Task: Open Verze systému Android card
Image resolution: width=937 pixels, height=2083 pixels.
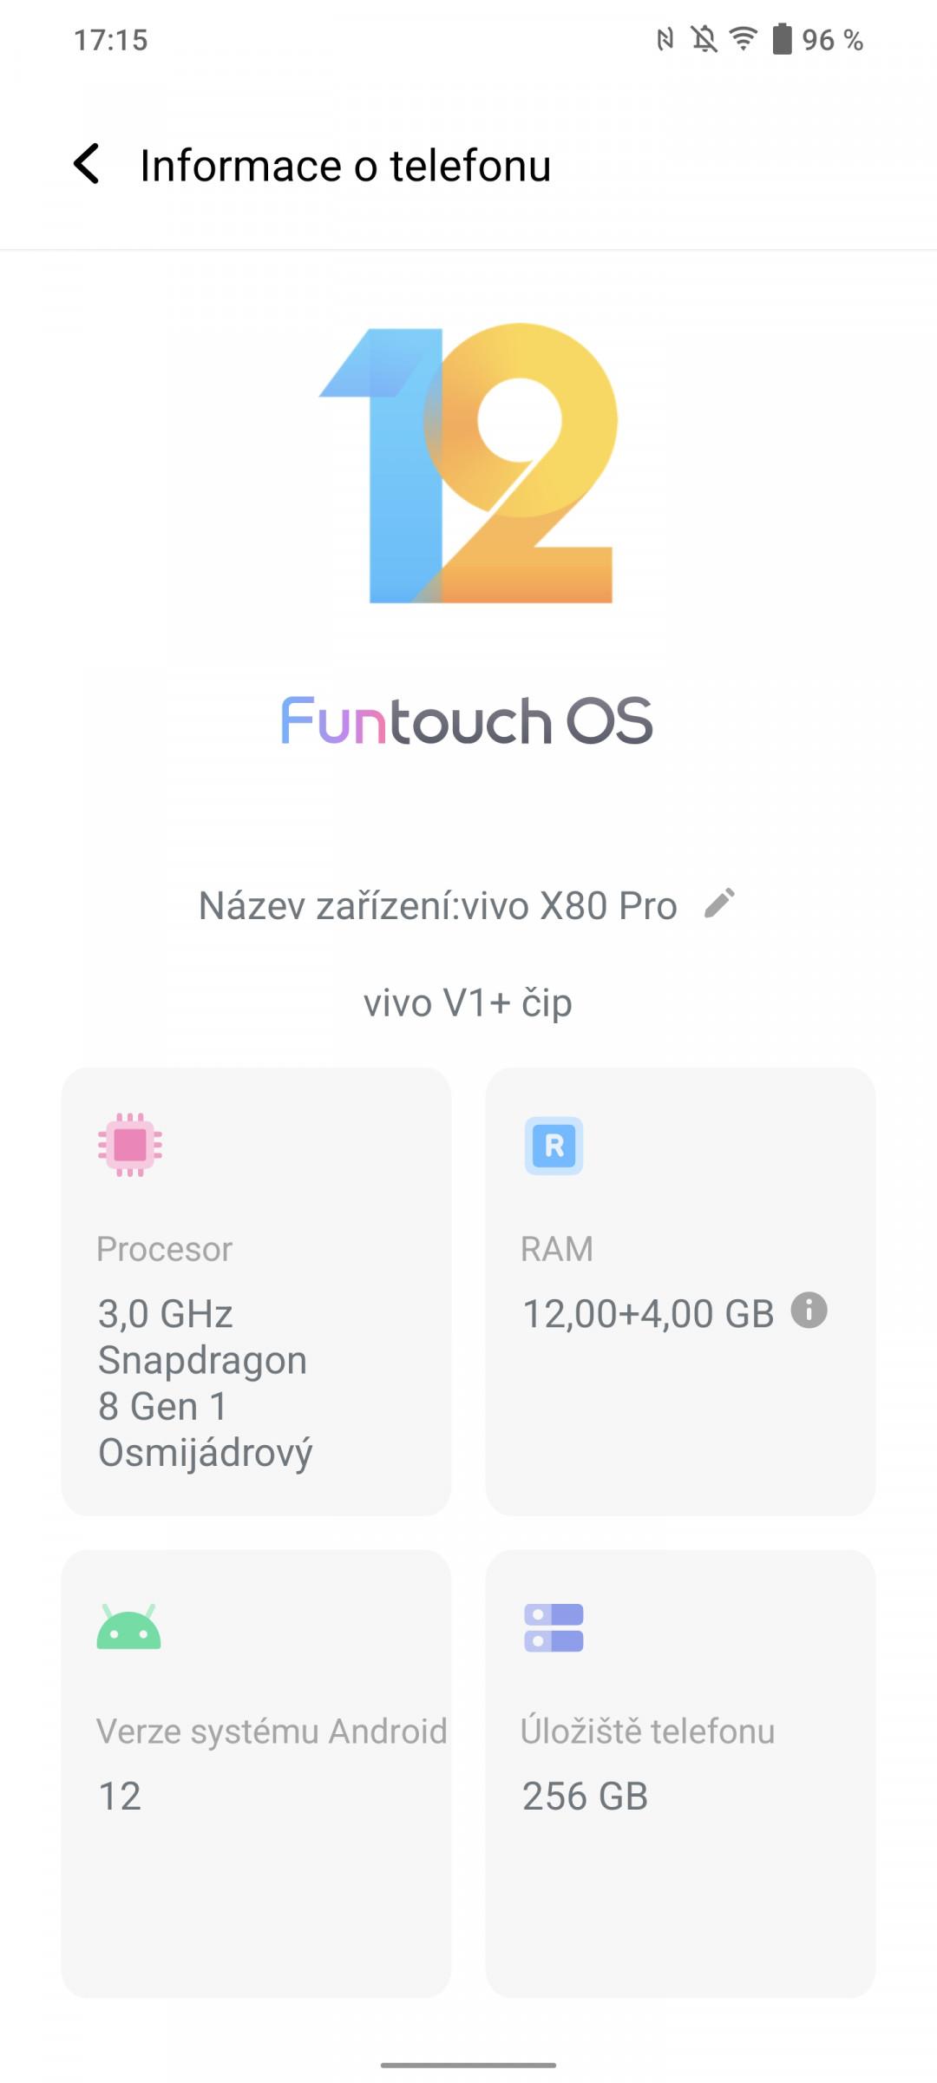Action: (x=256, y=1773)
